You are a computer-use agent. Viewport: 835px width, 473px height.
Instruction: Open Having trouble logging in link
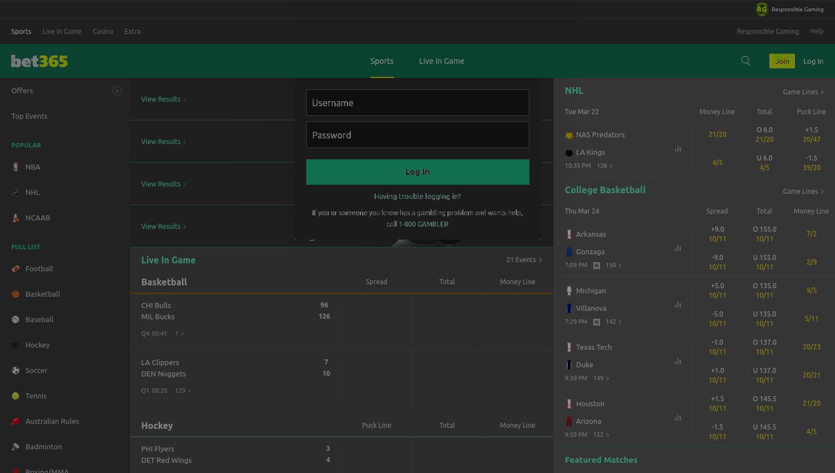click(x=417, y=196)
